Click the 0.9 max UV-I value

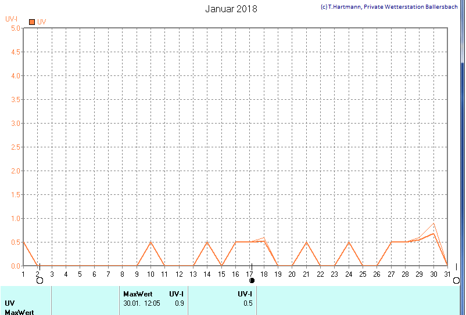(x=180, y=303)
